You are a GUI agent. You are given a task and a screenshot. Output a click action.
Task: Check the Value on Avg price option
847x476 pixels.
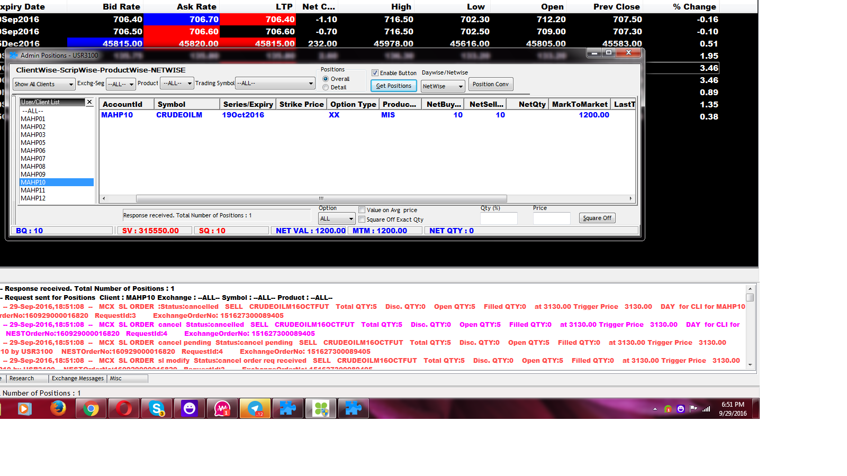tap(362, 210)
